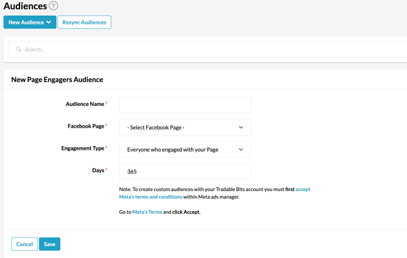
Task: Save the new page engagers audience
Action: click(x=49, y=244)
